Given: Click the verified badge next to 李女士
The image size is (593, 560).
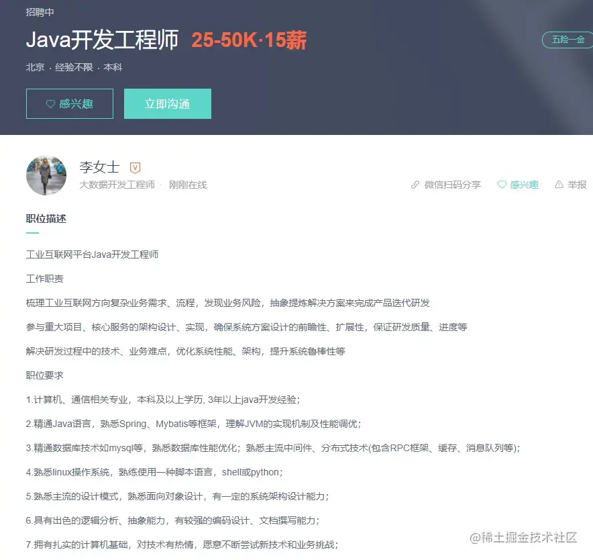Looking at the screenshot, I should (x=135, y=167).
